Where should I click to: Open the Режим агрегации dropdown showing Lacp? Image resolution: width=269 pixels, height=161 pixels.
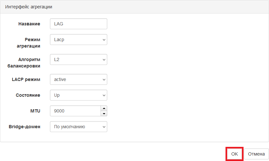(79, 40)
